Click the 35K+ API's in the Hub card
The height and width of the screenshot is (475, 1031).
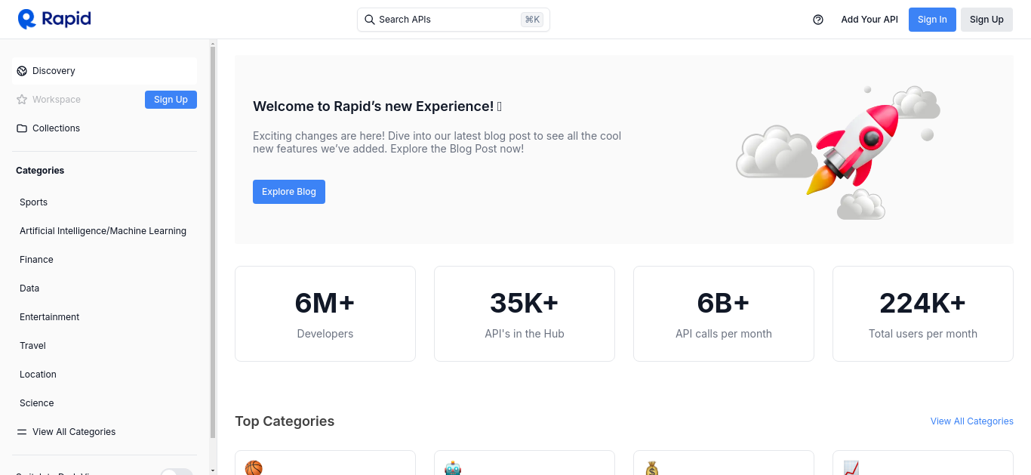click(525, 313)
